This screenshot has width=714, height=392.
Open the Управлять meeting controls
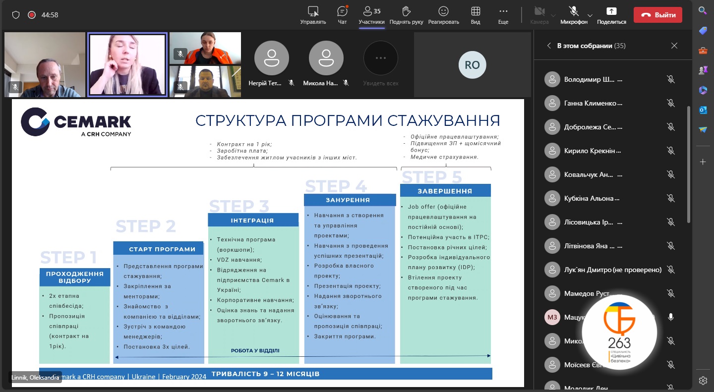pos(313,15)
